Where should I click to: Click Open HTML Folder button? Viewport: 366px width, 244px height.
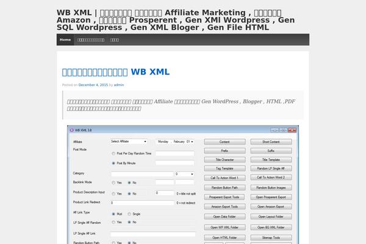[x=224, y=238]
